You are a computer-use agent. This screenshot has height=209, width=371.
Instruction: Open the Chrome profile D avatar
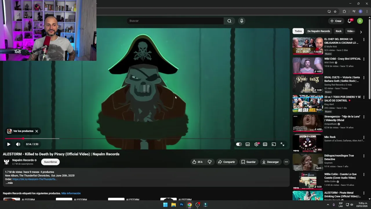point(360,12)
